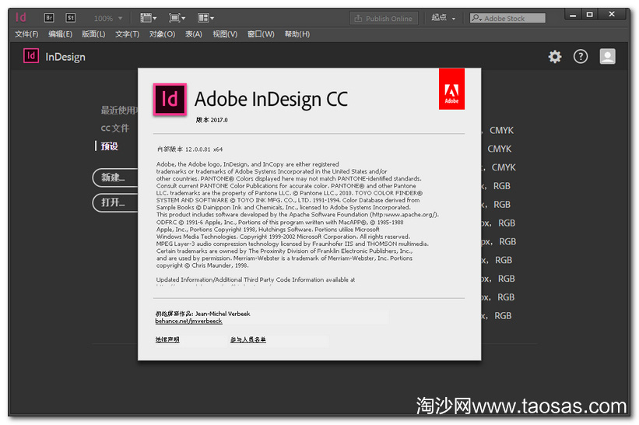Image resolution: width=639 pixels, height=425 pixels.
Task: Open help with the question mark icon
Action: 581,57
